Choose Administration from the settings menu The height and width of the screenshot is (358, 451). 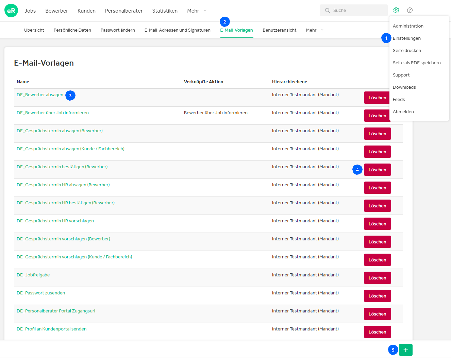pos(408,26)
